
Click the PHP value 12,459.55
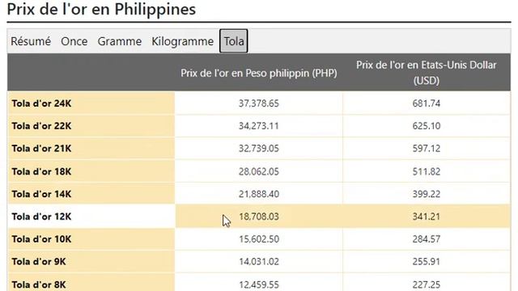click(x=259, y=285)
